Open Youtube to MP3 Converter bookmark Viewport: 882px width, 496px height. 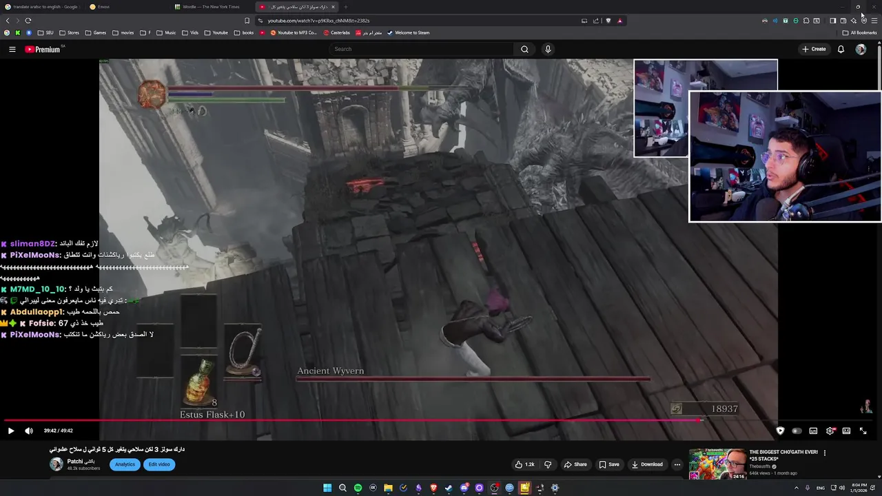click(294, 32)
